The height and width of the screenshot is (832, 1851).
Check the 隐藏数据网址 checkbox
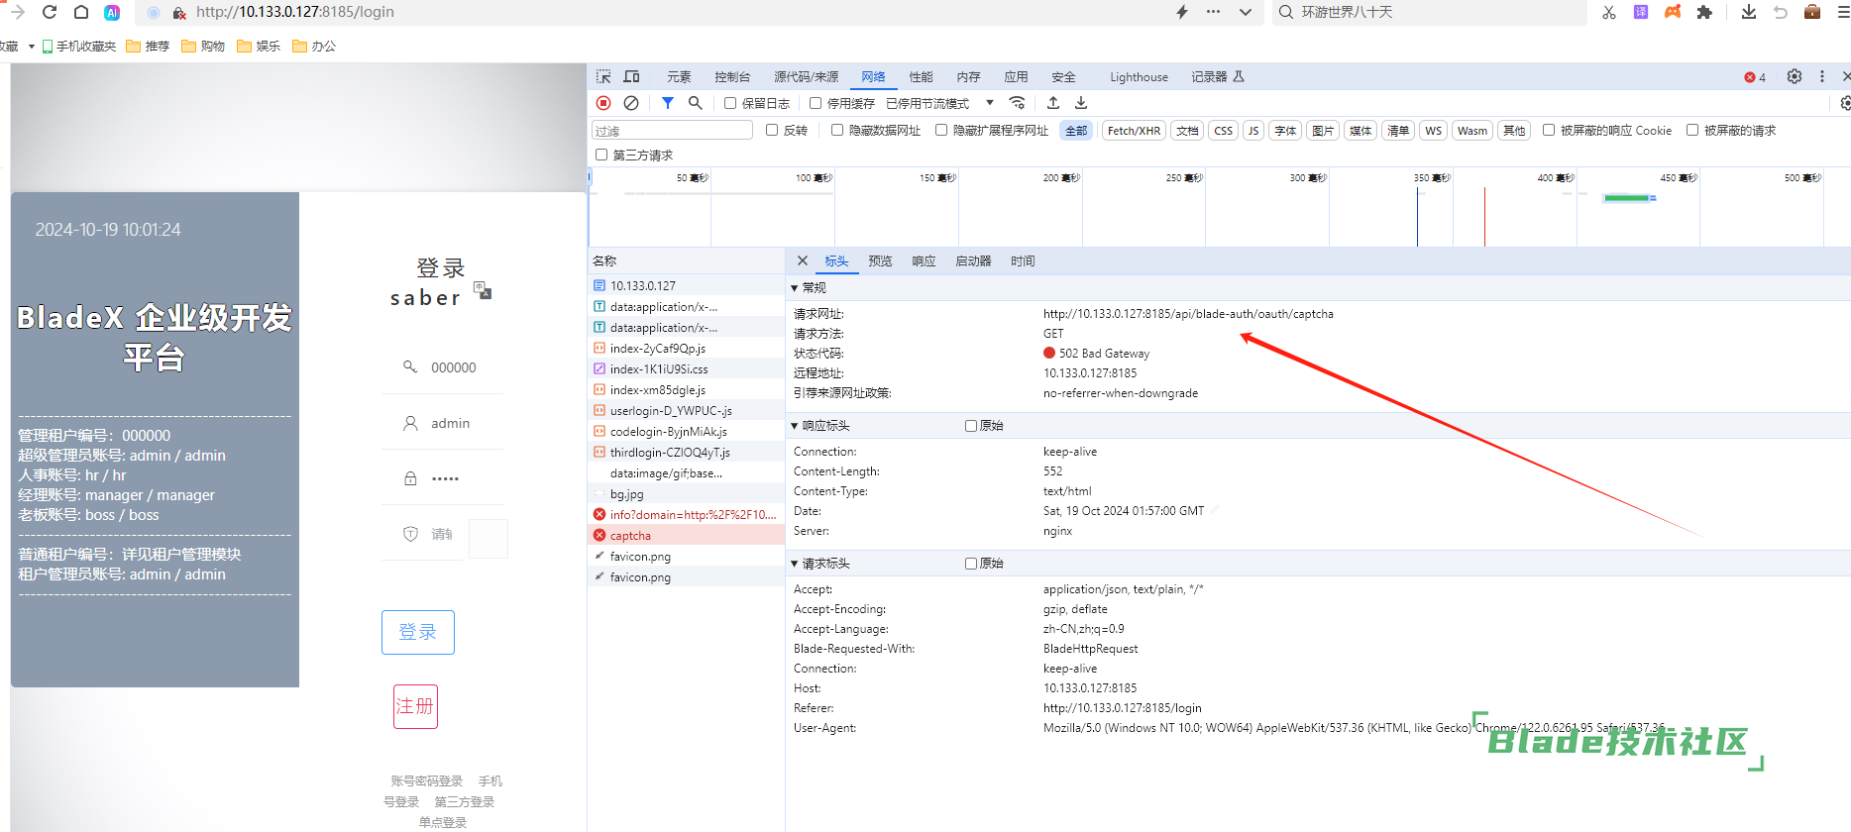click(837, 130)
